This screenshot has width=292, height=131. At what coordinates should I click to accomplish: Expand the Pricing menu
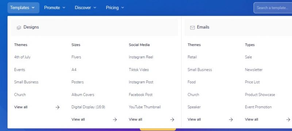point(115,8)
